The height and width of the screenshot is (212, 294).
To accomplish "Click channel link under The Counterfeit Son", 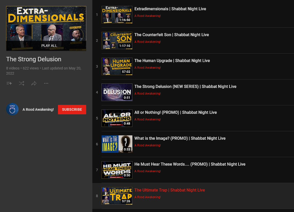I will click(x=148, y=42).
